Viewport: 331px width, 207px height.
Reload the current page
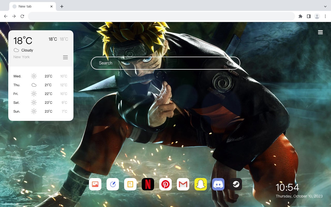pos(22,16)
